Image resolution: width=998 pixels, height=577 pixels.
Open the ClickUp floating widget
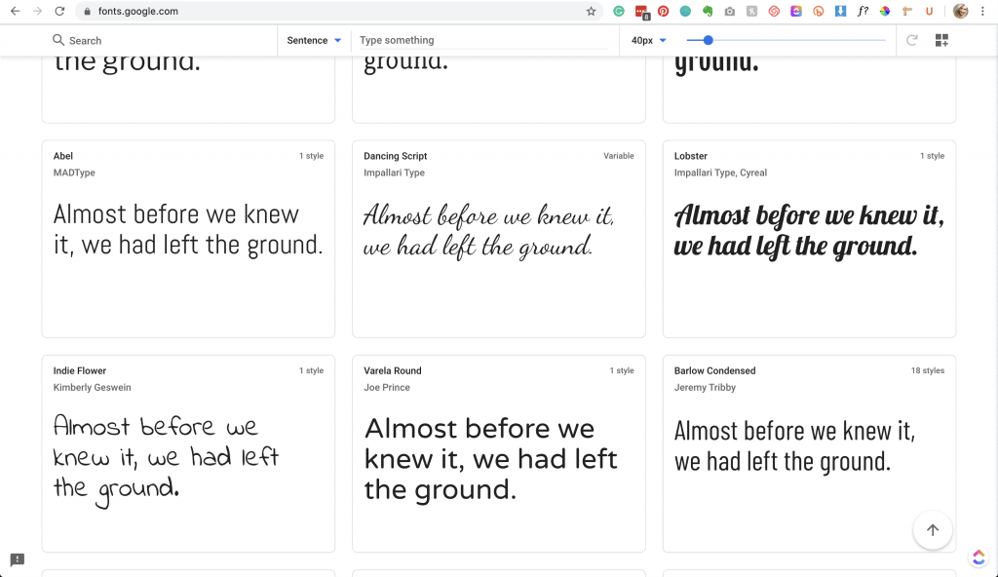coord(979,558)
